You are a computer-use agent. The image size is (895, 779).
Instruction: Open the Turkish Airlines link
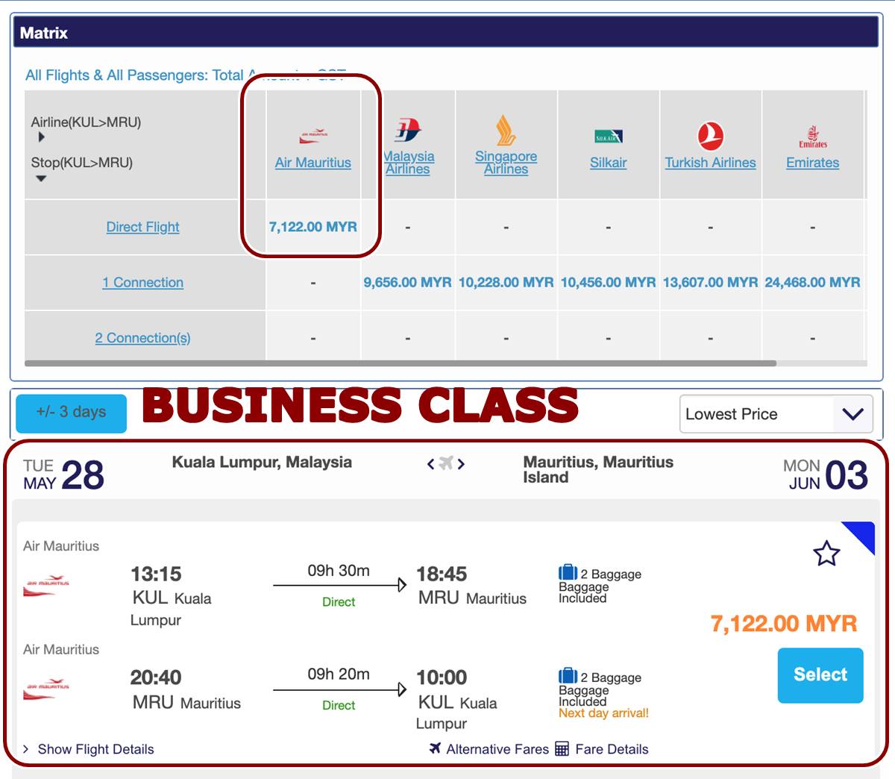pos(710,163)
